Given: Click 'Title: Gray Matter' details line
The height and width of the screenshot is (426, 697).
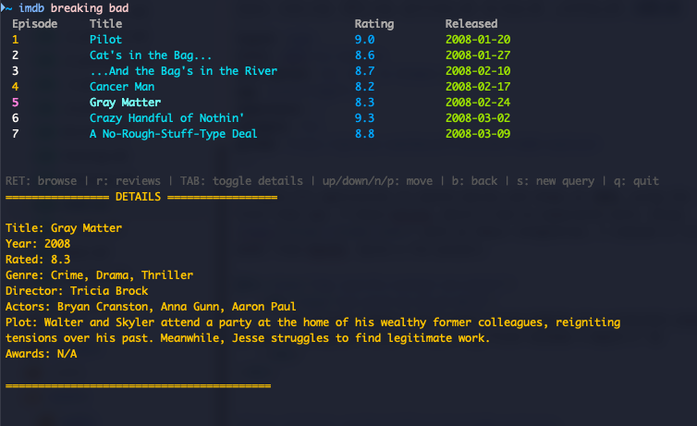Looking at the screenshot, I should tap(64, 228).
